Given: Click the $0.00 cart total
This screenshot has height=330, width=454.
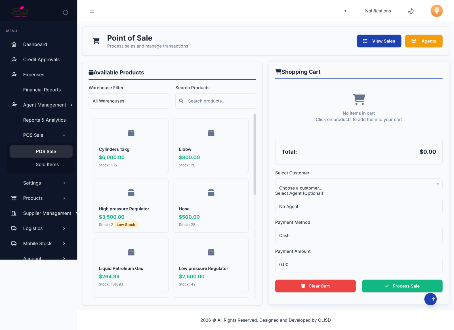Looking at the screenshot, I should point(428,152).
